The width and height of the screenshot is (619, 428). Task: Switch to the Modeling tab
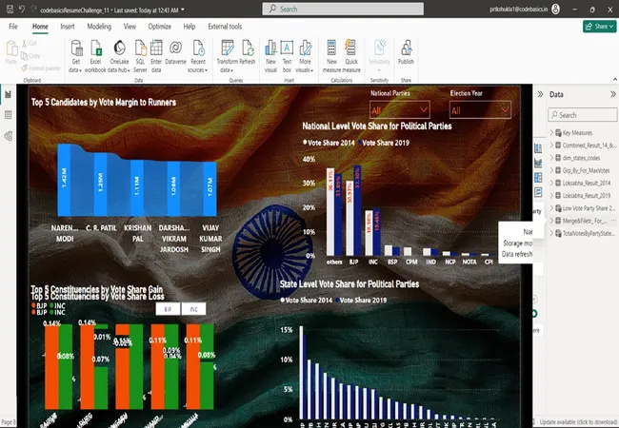pos(99,27)
